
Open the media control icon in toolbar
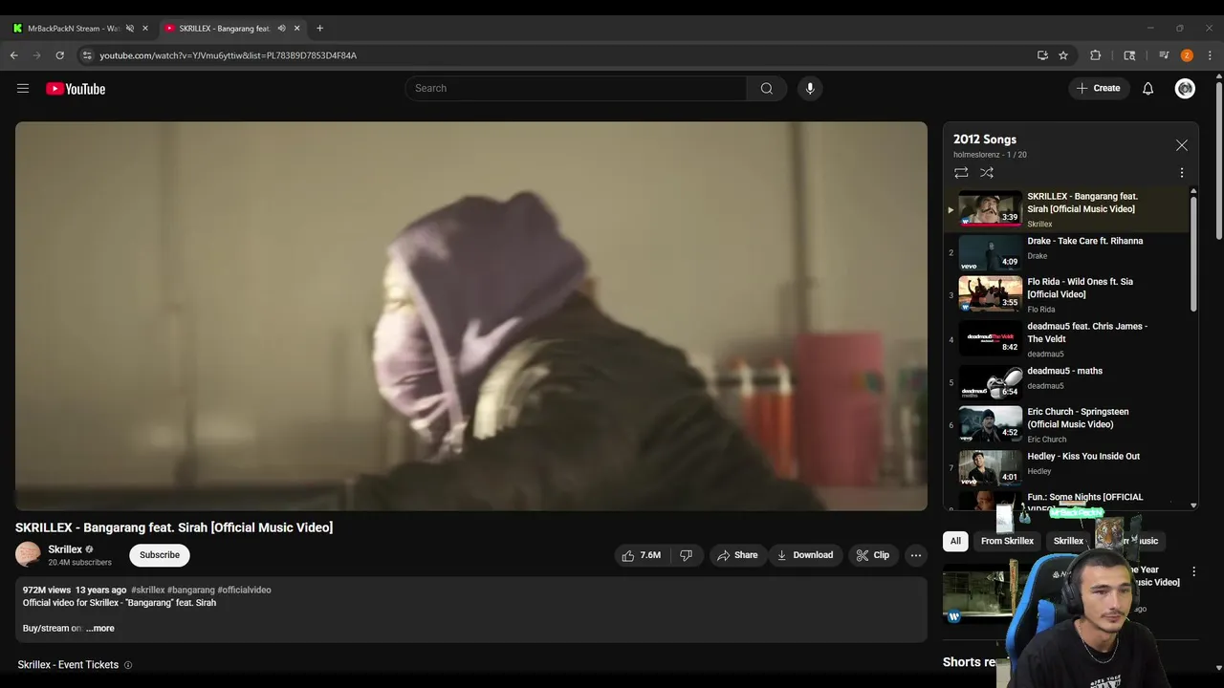pyautogui.click(x=1164, y=55)
